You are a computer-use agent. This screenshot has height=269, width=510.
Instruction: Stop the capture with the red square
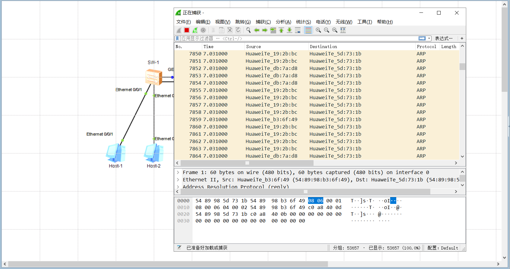point(187,30)
